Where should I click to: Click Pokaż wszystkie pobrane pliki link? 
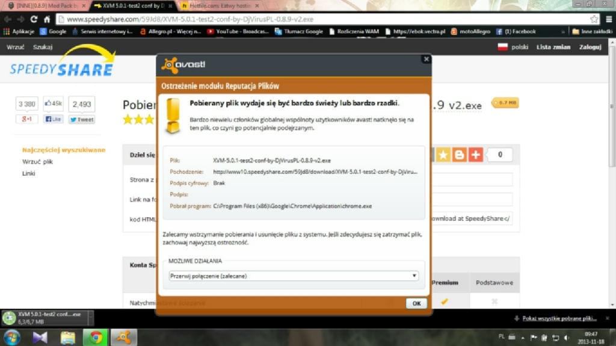click(x=559, y=318)
